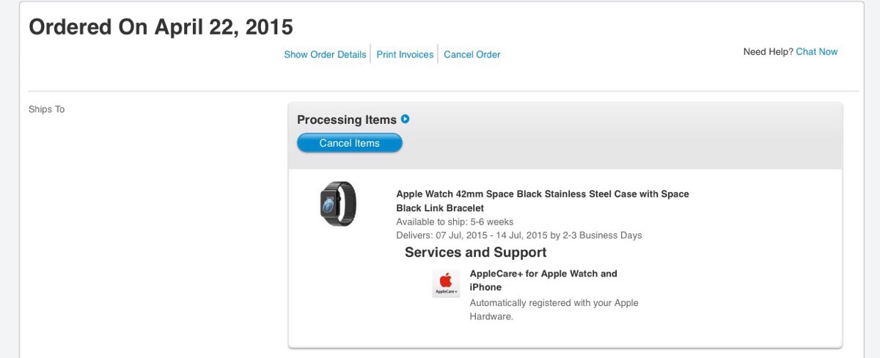
Task: Click the Available to ship: 5-6 weeks text
Action: pyautogui.click(x=455, y=222)
